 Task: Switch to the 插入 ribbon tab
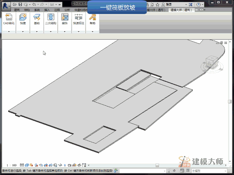click(x=47, y=10)
